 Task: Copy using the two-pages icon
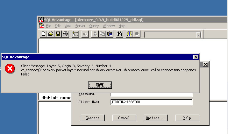pyautogui.click(x=102, y=34)
